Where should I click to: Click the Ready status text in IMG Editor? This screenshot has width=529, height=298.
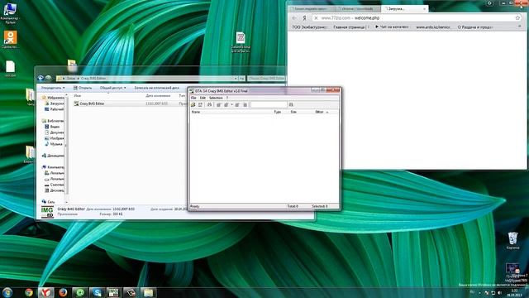[195, 206]
